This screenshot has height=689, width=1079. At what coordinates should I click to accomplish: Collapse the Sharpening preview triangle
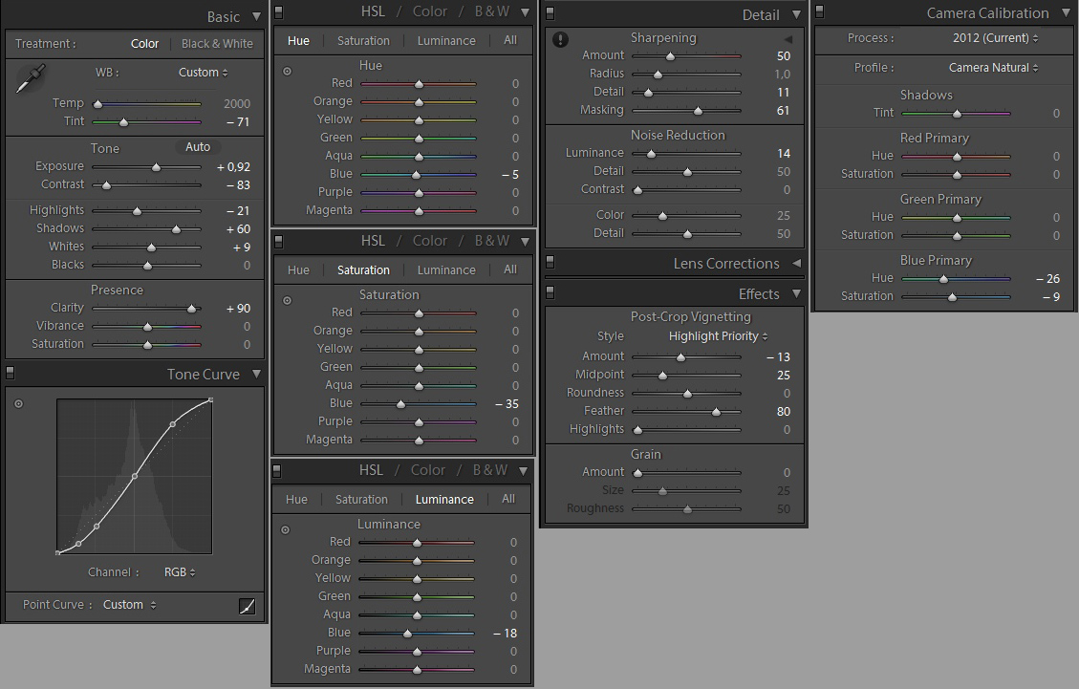[788, 39]
